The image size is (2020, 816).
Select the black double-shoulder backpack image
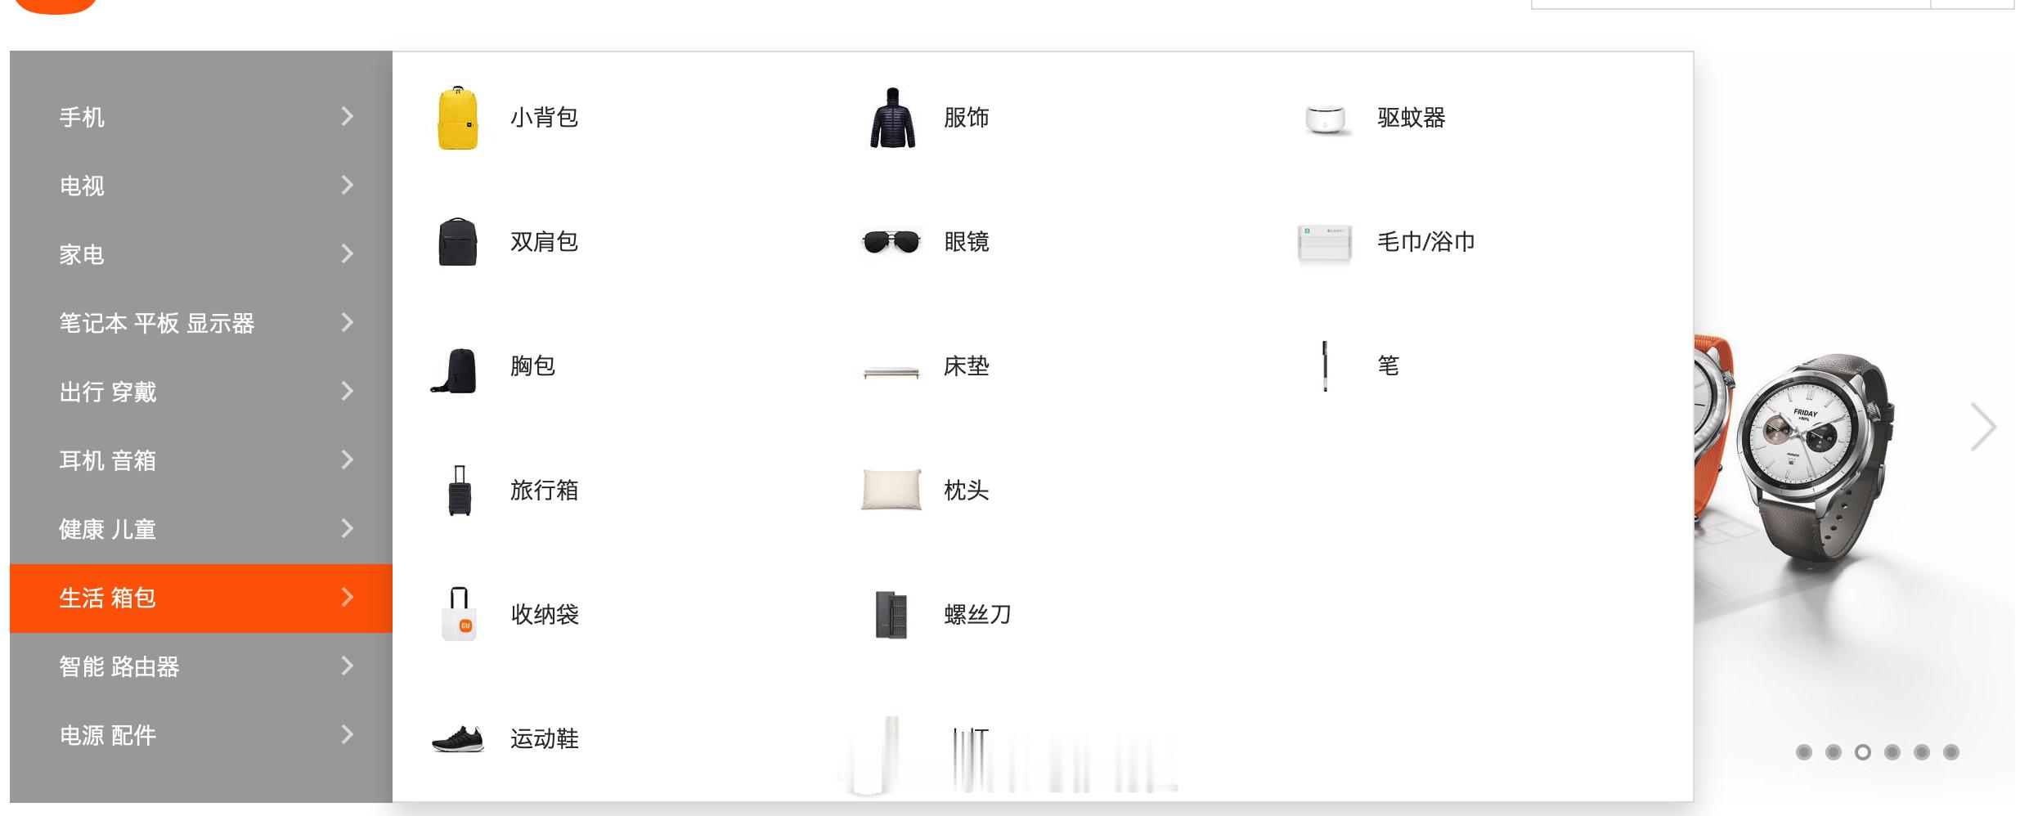[458, 242]
